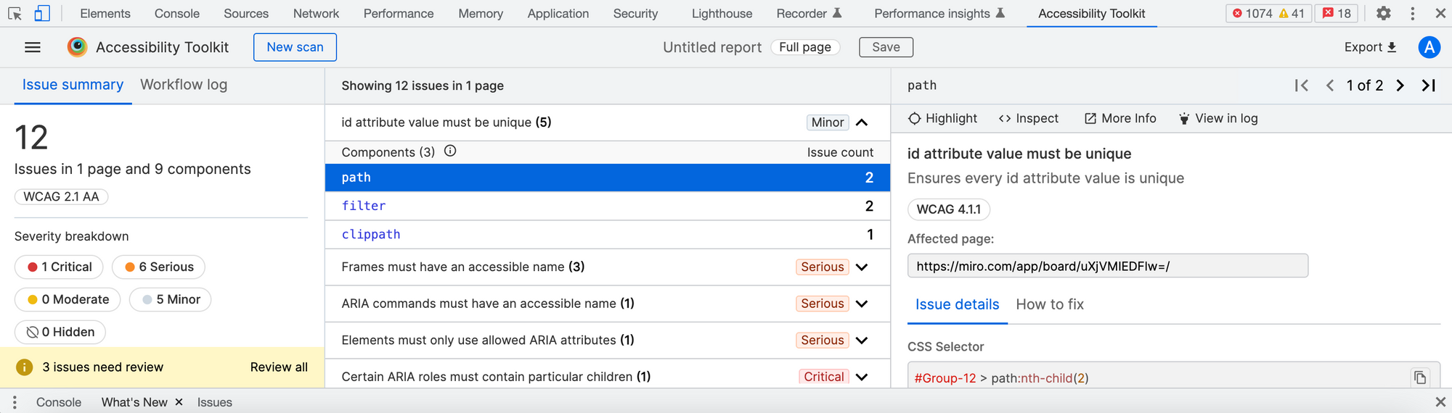Toggle the device toolbar icon

coord(42,13)
